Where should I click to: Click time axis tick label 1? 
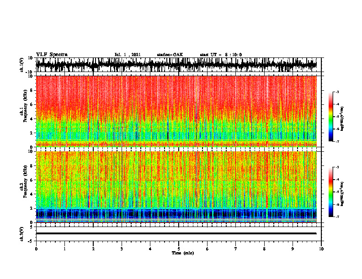(64, 249)
